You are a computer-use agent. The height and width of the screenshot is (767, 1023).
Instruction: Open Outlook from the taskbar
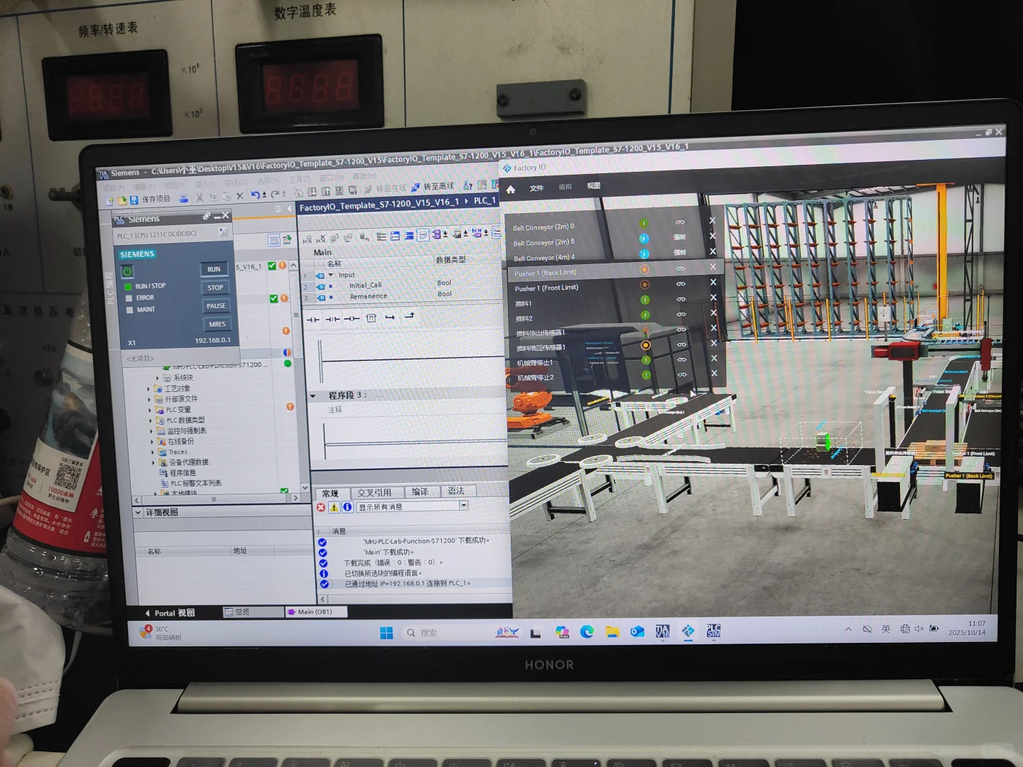click(637, 631)
